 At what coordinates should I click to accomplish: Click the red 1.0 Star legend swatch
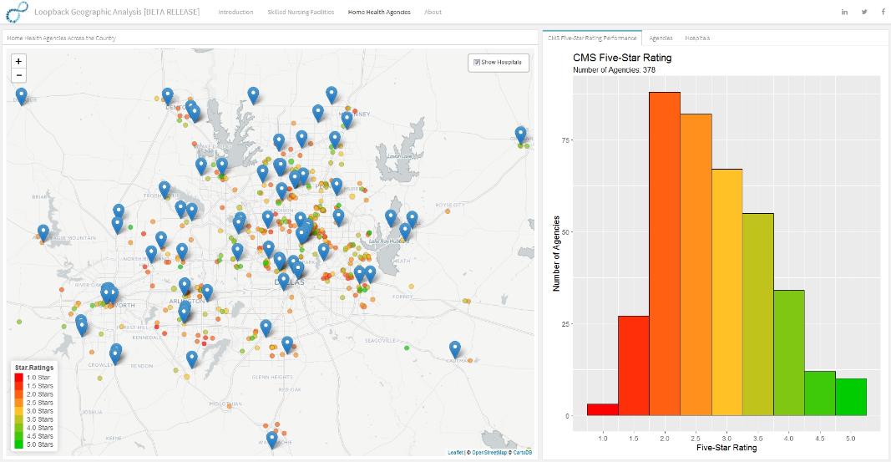click(x=18, y=377)
